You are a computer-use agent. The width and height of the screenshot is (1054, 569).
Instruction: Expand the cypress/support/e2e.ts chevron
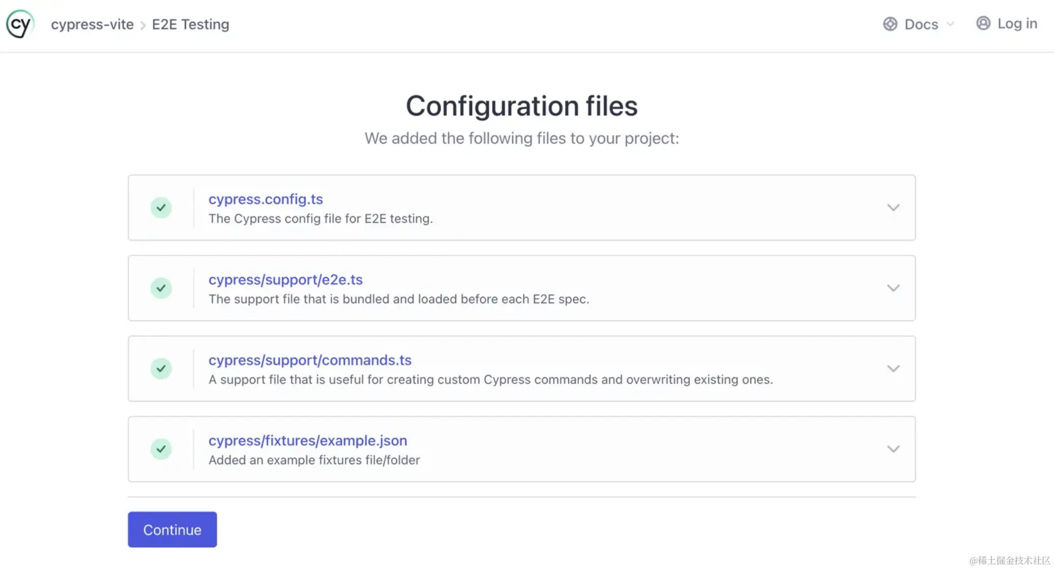pos(893,288)
